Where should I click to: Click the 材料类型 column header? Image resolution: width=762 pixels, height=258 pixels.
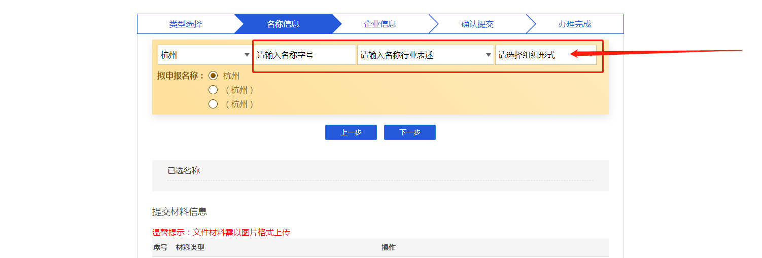(190, 247)
